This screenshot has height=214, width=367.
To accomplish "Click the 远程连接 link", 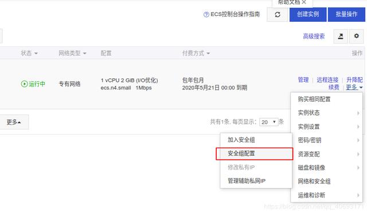I will click(x=327, y=80).
